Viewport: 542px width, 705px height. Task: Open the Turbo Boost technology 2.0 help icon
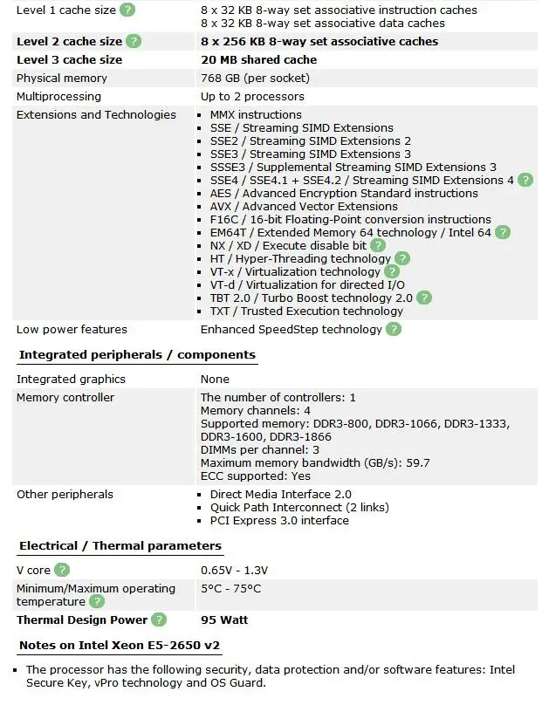423,298
